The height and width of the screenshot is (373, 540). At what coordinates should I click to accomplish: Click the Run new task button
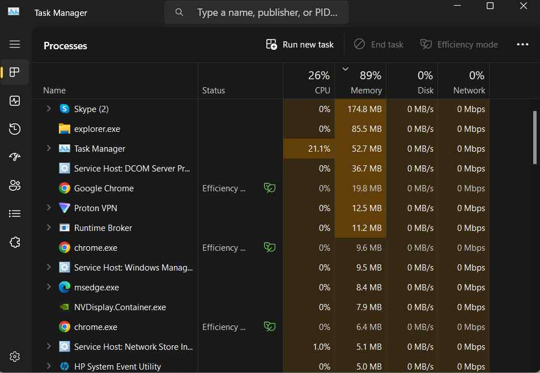click(300, 45)
